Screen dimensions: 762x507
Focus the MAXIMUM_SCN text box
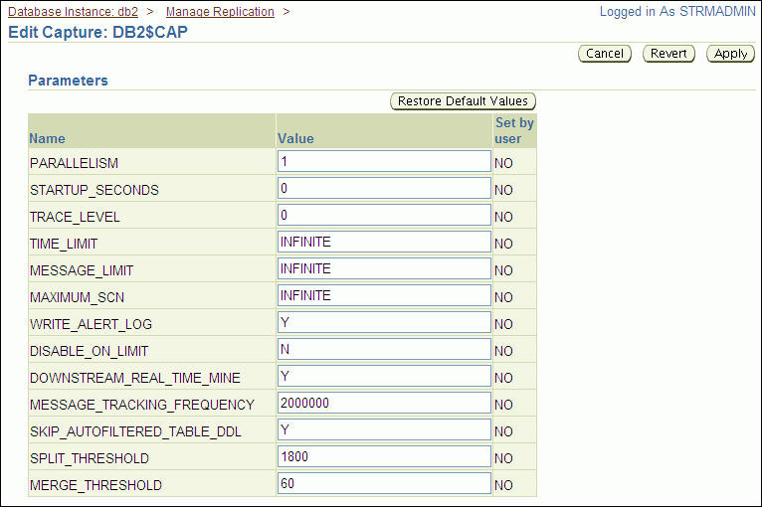(x=384, y=295)
